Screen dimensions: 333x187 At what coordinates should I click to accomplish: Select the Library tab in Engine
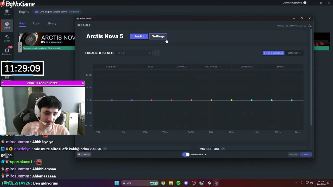click(51, 23)
